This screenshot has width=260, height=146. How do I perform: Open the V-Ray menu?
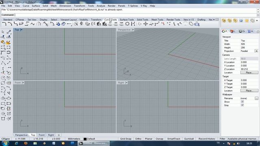(144, 6)
